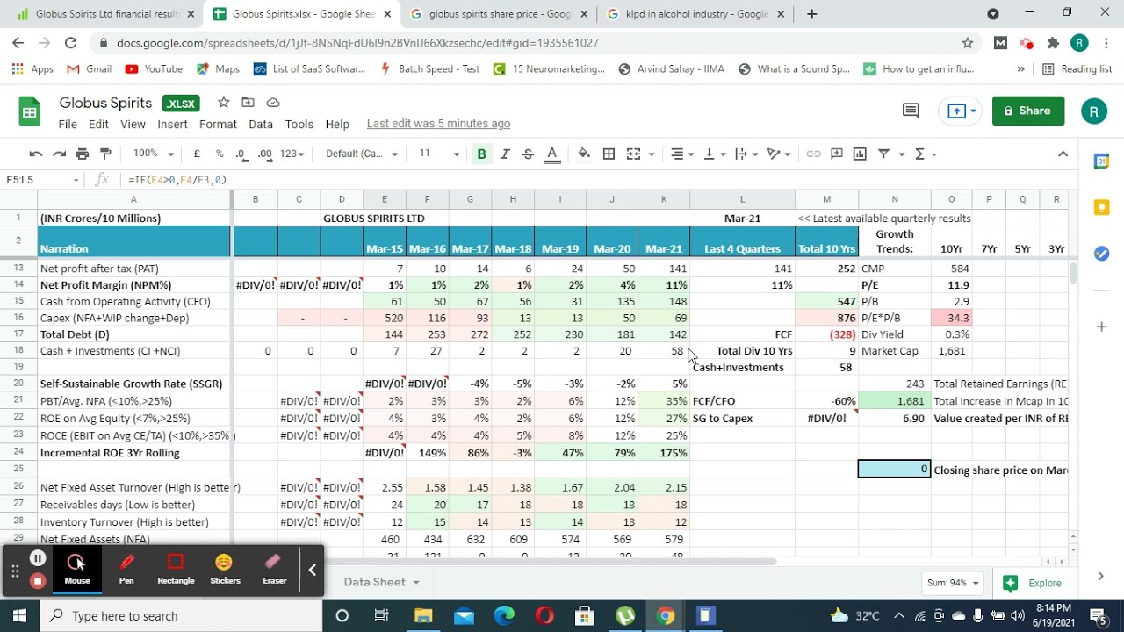Image resolution: width=1124 pixels, height=632 pixels.
Task: Open the Edit menu
Action: (98, 125)
